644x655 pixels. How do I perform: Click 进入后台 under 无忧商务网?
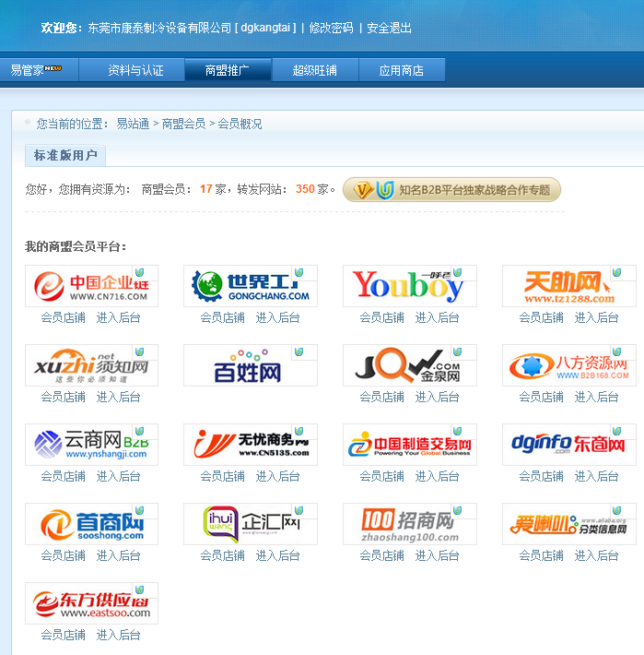(277, 476)
